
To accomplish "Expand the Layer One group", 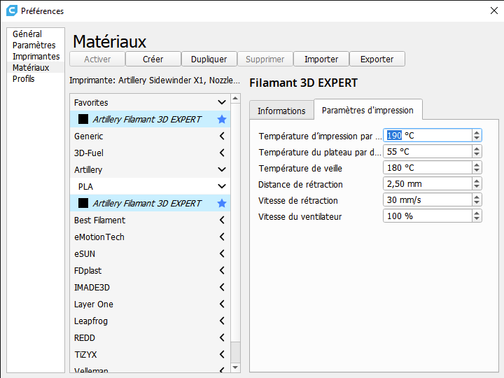I will pyautogui.click(x=222, y=304).
